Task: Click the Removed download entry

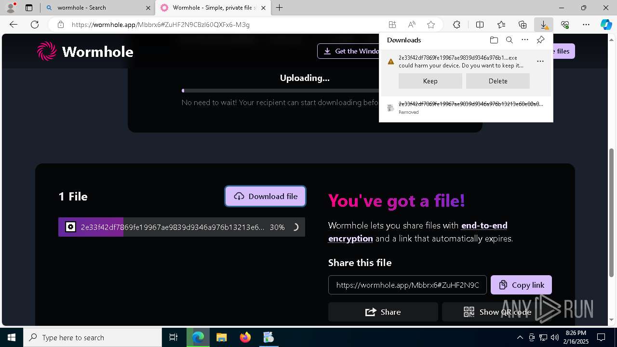Action: [466, 107]
